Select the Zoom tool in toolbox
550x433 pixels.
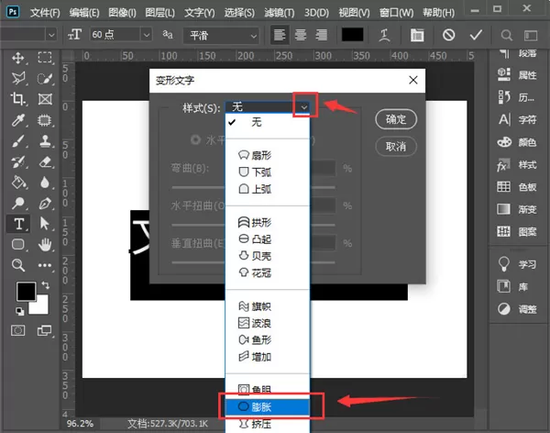tap(18, 265)
